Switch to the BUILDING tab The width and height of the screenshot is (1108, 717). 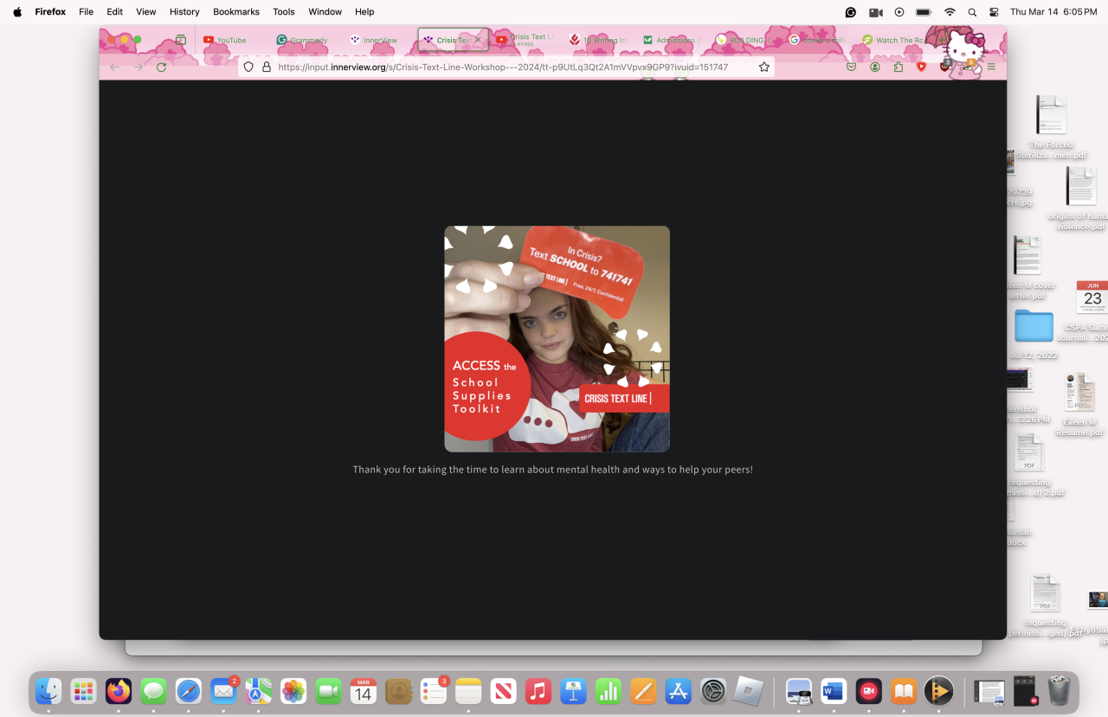click(x=744, y=40)
